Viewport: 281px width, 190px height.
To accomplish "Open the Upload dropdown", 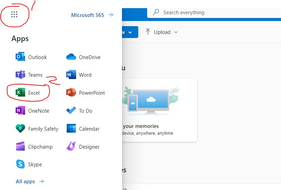I will [162, 32].
